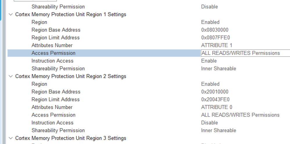Change Region 1 Instruction Access Enable value

[x=209, y=61]
